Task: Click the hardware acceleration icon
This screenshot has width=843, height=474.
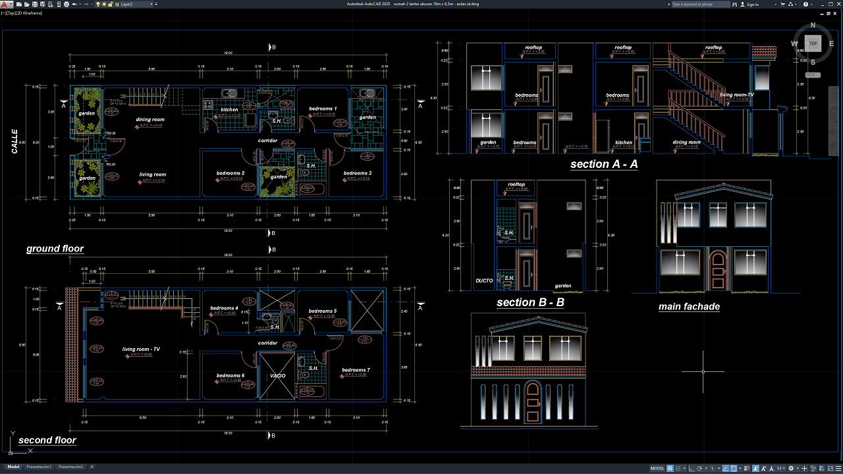Action: coord(821,468)
